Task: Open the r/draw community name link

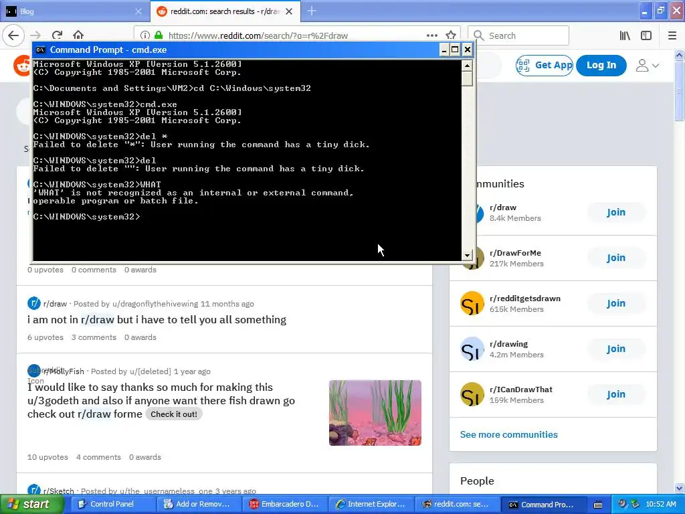Action: tap(503, 207)
